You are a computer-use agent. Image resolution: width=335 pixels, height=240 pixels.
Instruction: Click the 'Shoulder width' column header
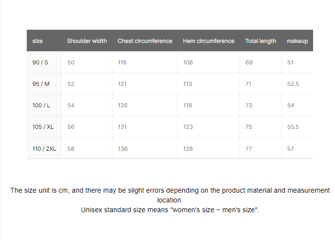pyautogui.click(x=87, y=41)
